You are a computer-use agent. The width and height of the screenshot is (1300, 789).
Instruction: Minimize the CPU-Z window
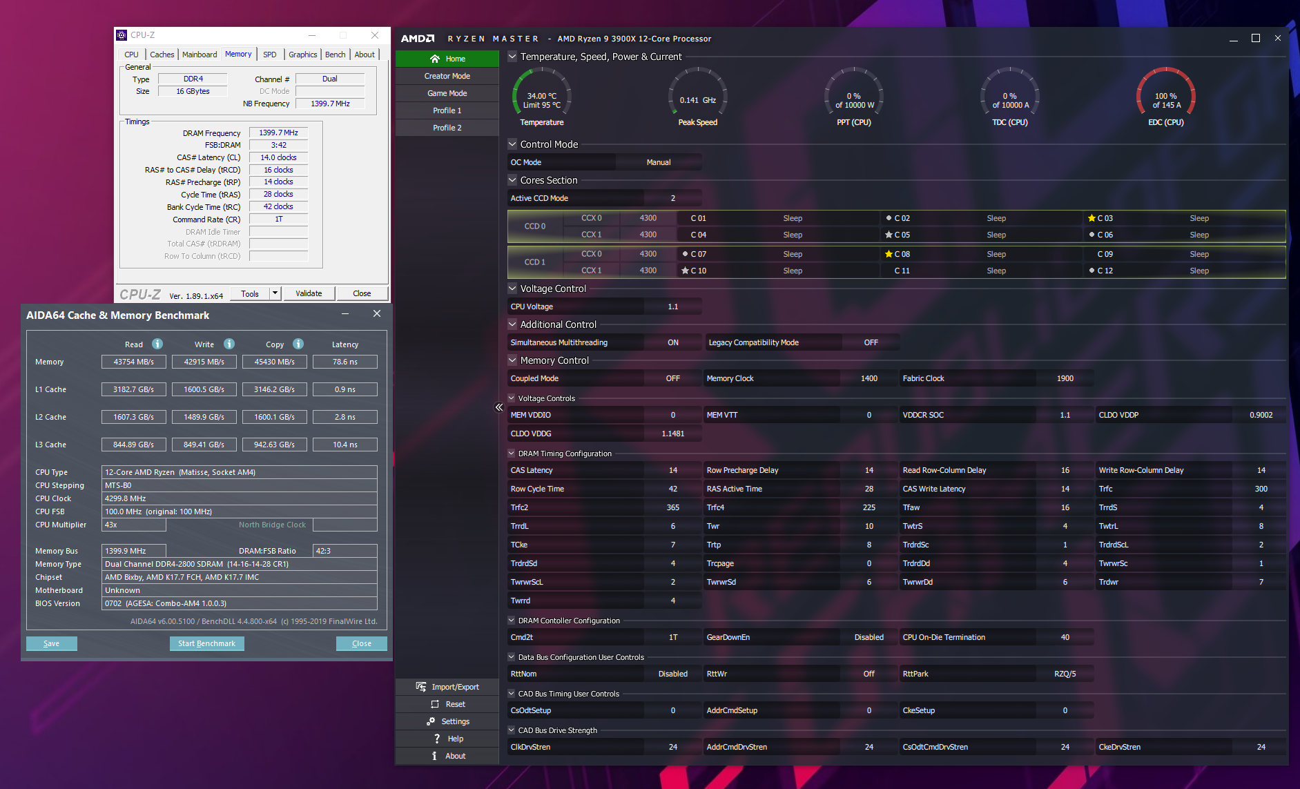pyautogui.click(x=312, y=35)
